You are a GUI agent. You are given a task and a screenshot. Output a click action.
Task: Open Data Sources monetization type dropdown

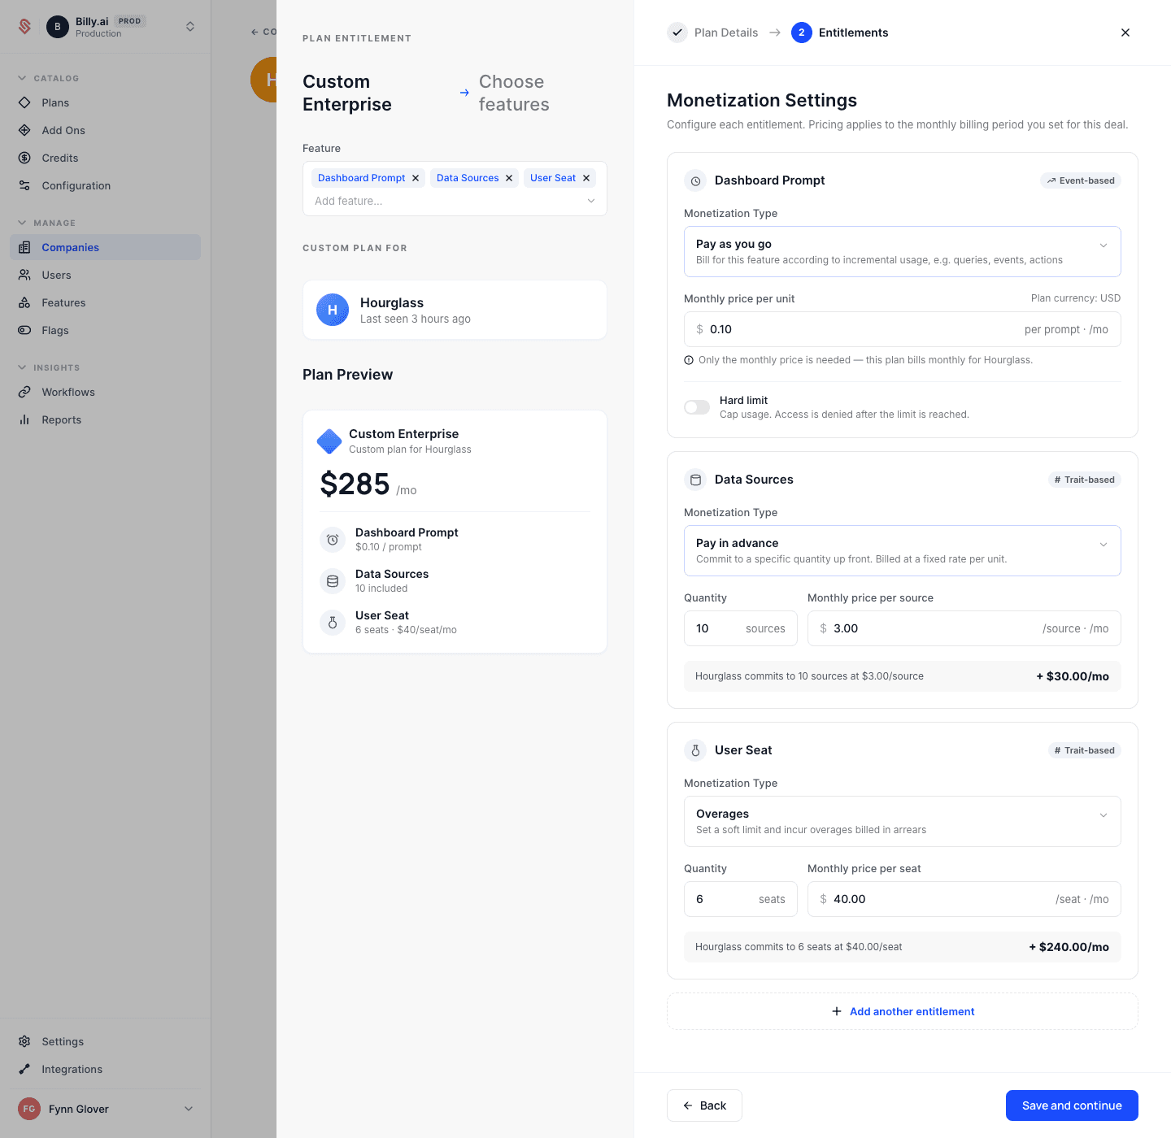click(x=903, y=551)
